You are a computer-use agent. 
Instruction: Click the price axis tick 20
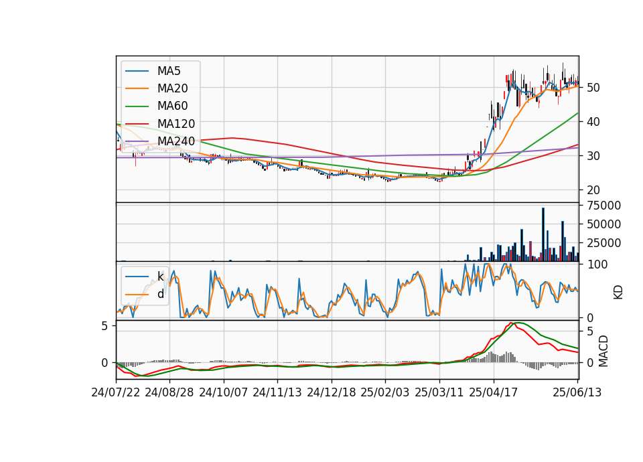point(593,190)
